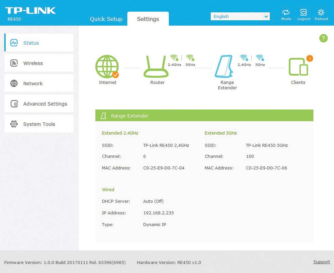Click the Extended 2.4GHz heading

pyautogui.click(x=120, y=133)
